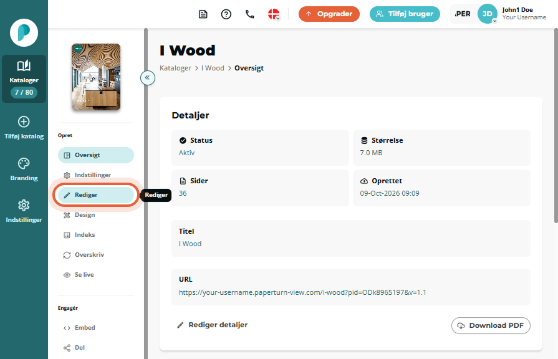
Task: Open the document notes icon in top bar
Action: tap(203, 14)
